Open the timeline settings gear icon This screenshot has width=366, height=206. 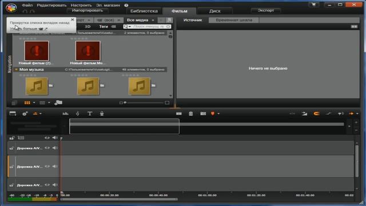click(x=25, y=113)
